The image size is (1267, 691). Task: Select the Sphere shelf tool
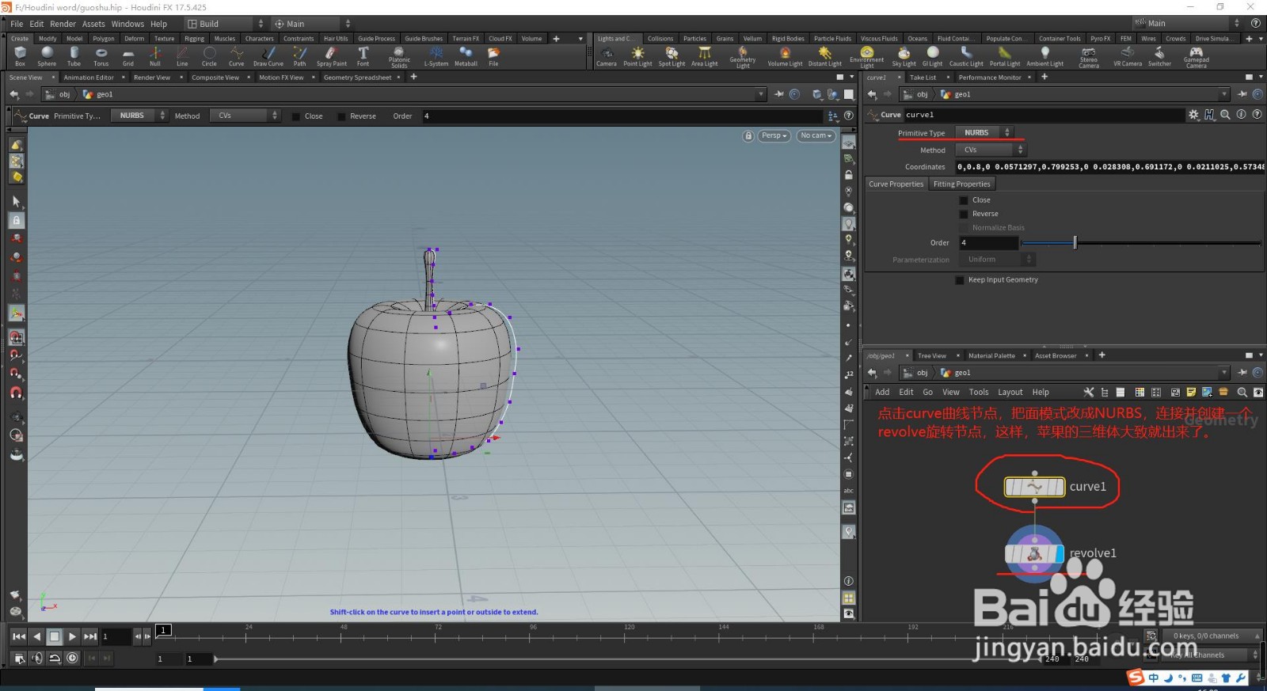(x=47, y=55)
